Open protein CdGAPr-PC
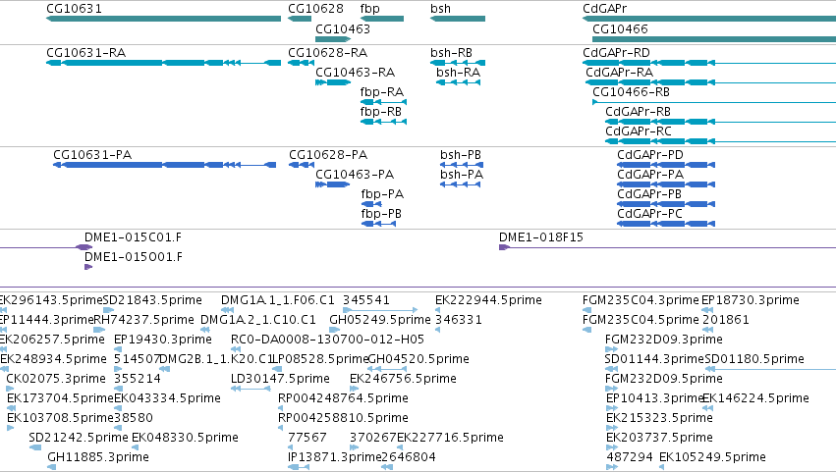Viewport: 836px width, 472px height. pyautogui.click(x=650, y=214)
